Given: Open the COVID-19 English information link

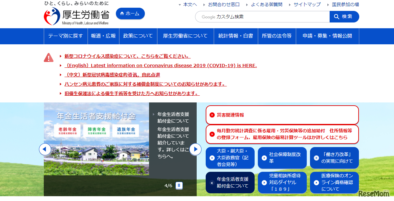Looking at the screenshot, I should (160, 66).
